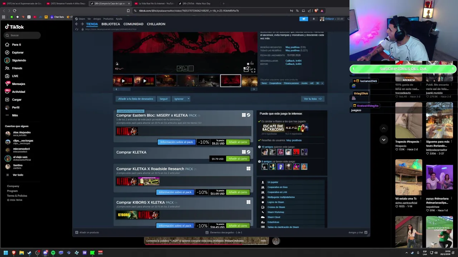Click the Cooperativos tag

pyautogui.click(x=275, y=83)
